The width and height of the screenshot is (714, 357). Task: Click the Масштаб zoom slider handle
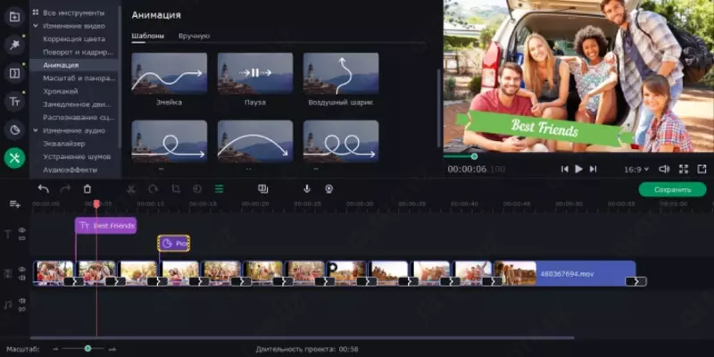[87, 348]
